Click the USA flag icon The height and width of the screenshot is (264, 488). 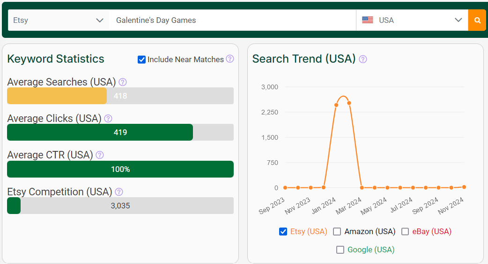pyautogui.click(x=368, y=20)
